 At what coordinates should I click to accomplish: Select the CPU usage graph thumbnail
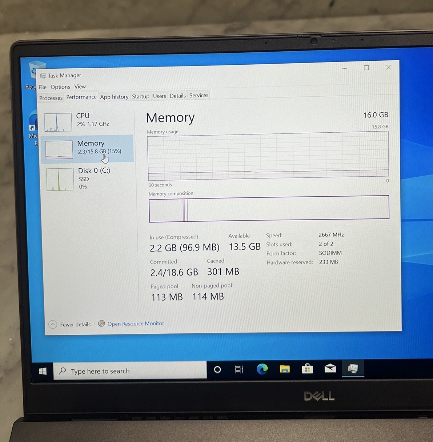58,122
